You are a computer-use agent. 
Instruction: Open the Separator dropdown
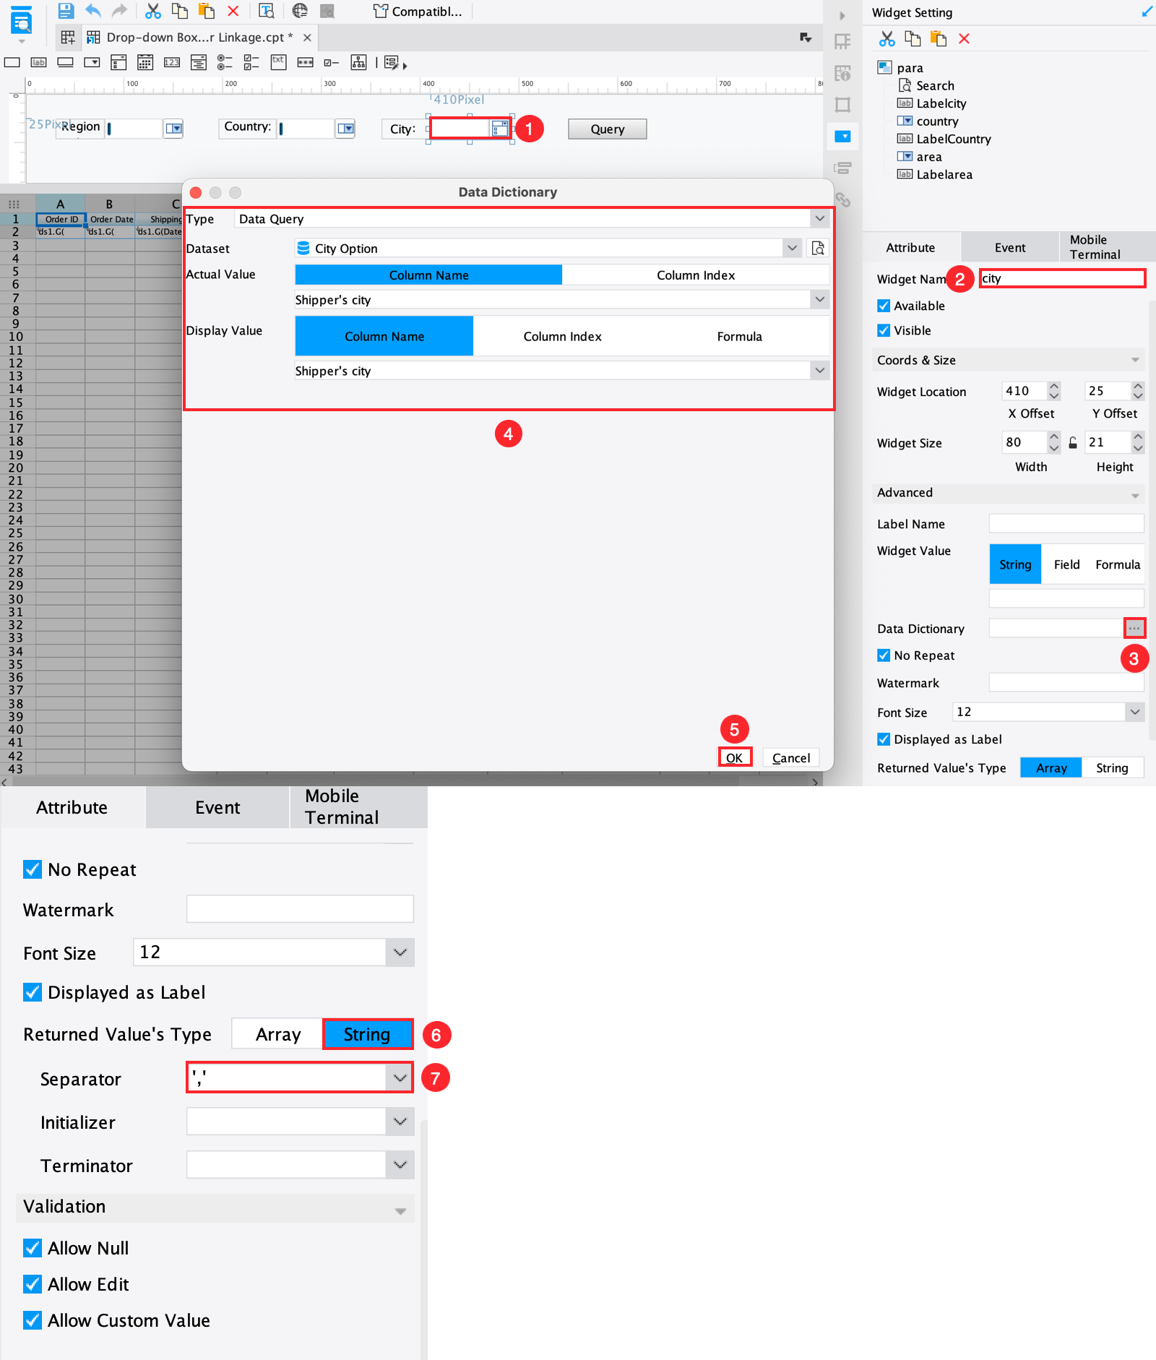pos(400,1077)
